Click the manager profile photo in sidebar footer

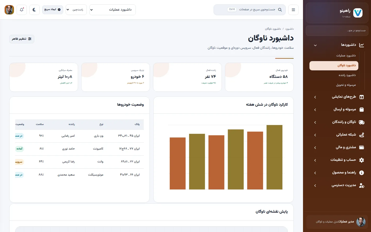(361, 222)
